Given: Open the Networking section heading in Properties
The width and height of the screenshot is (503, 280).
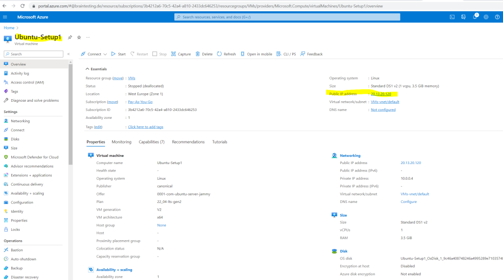Looking at the screenshot, I should 350,156.
